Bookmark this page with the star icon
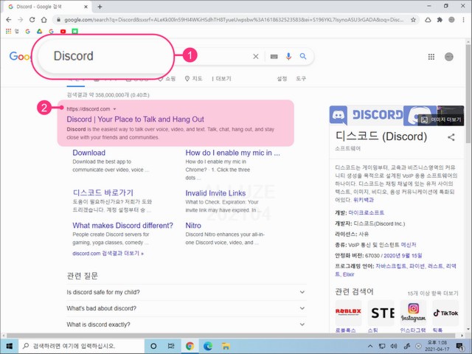 (x=413, y=20)
